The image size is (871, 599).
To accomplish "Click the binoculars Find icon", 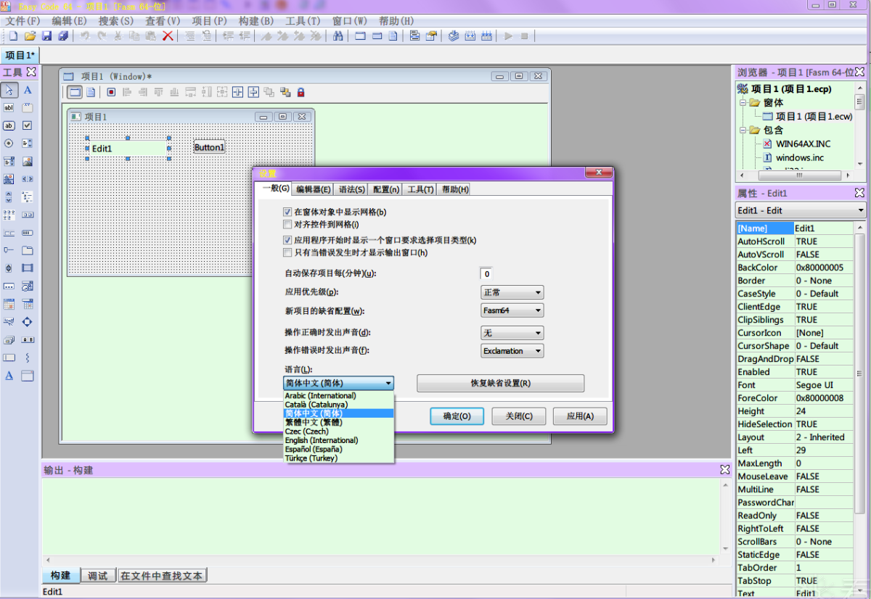I will pos(338,36).
